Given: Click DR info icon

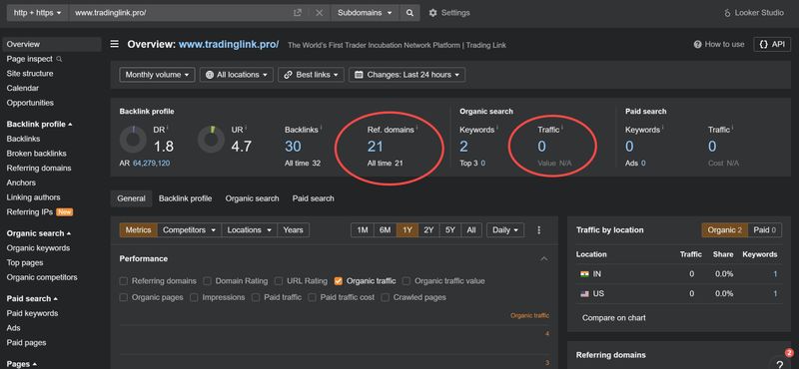Looking at the screenshot, I should tap(168, 128).
